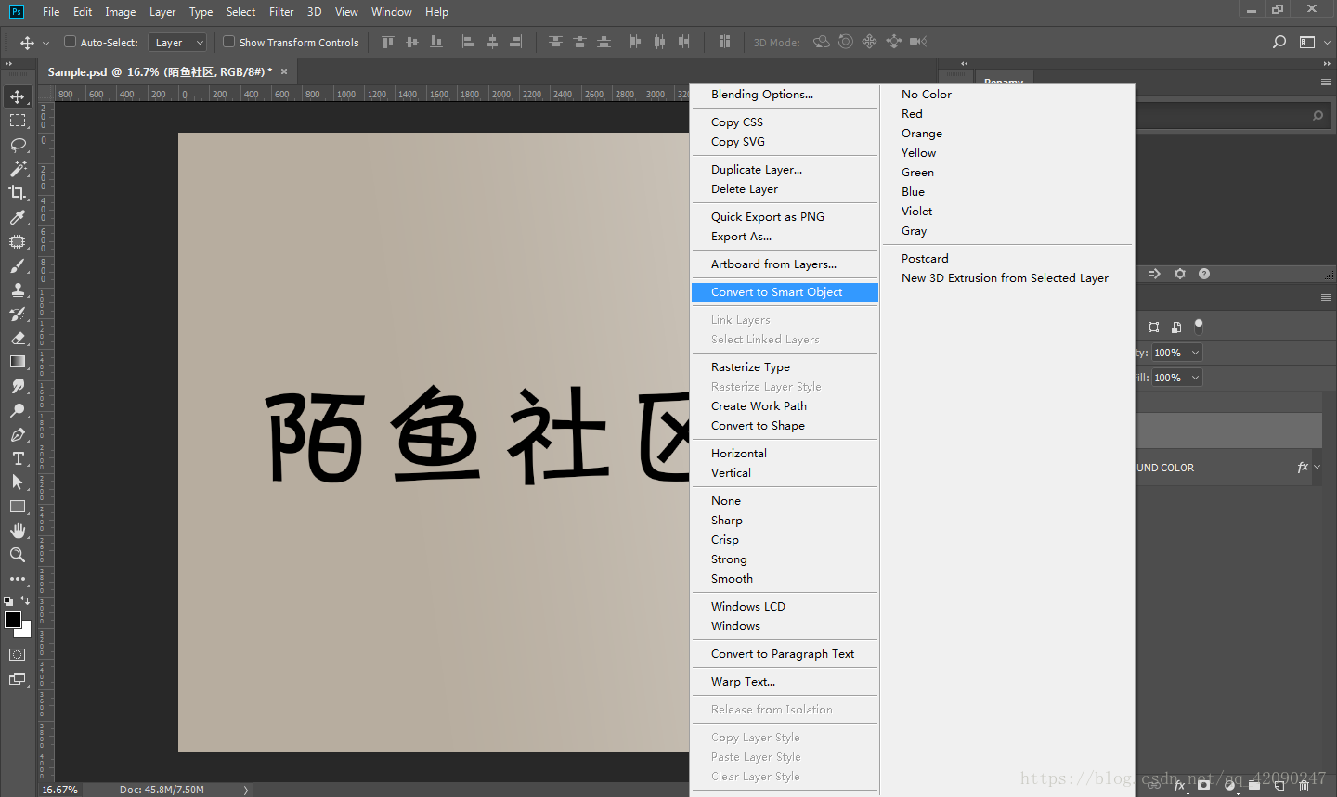Select the Pen tool
The image size is (1337, 797).
tap(18, 434)
